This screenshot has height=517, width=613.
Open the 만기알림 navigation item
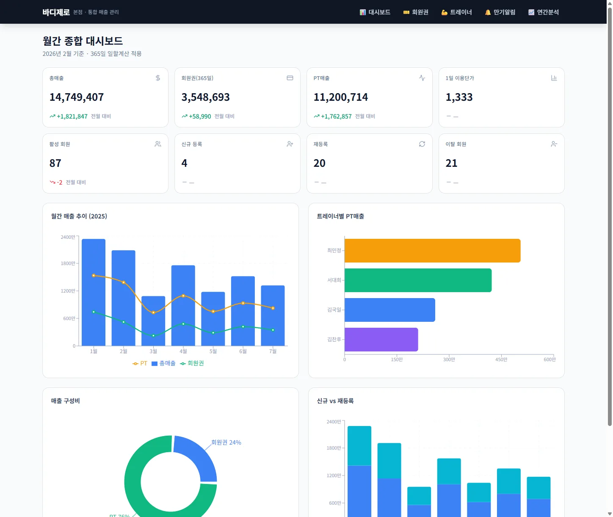coord(500,12)
